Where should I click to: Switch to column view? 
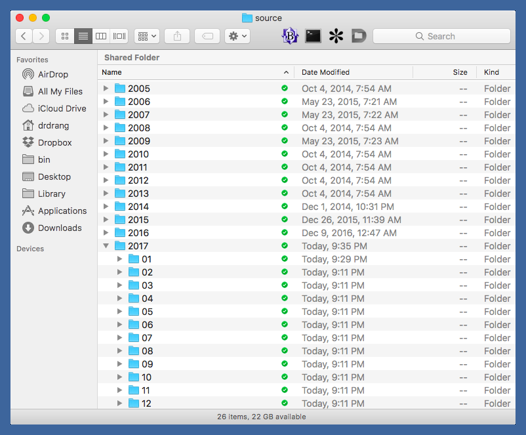[x=101, y=36]
